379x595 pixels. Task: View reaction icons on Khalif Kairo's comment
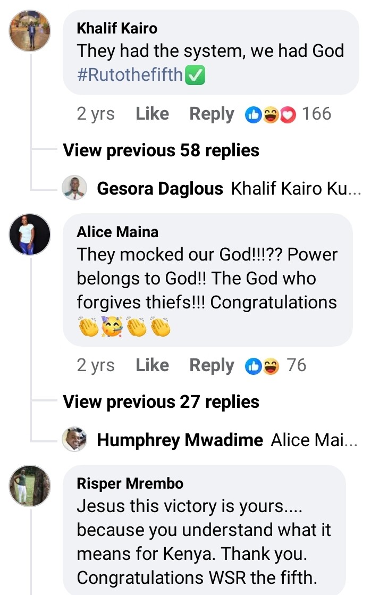(x=270, y=114)
